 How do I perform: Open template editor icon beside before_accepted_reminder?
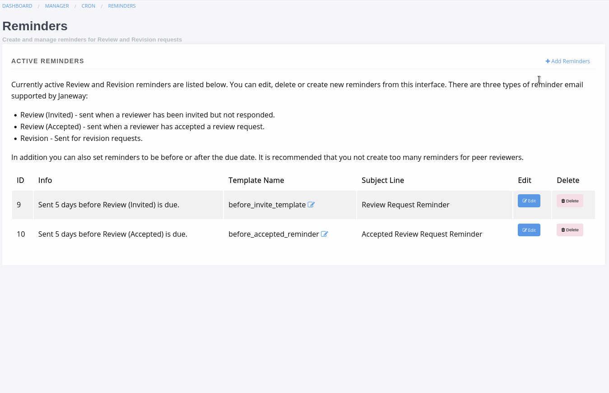[x=324, y=234]
